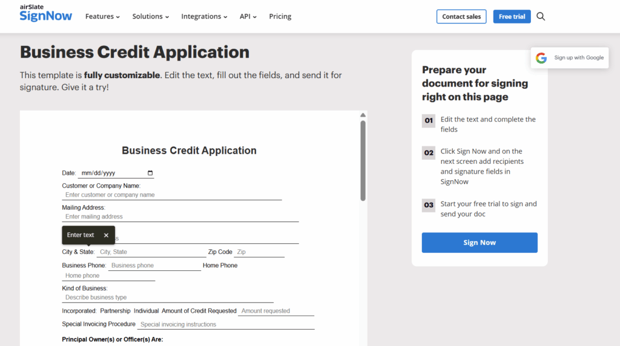
Task: Click the Business Credit Application page heading
Action: coord(135,52)
